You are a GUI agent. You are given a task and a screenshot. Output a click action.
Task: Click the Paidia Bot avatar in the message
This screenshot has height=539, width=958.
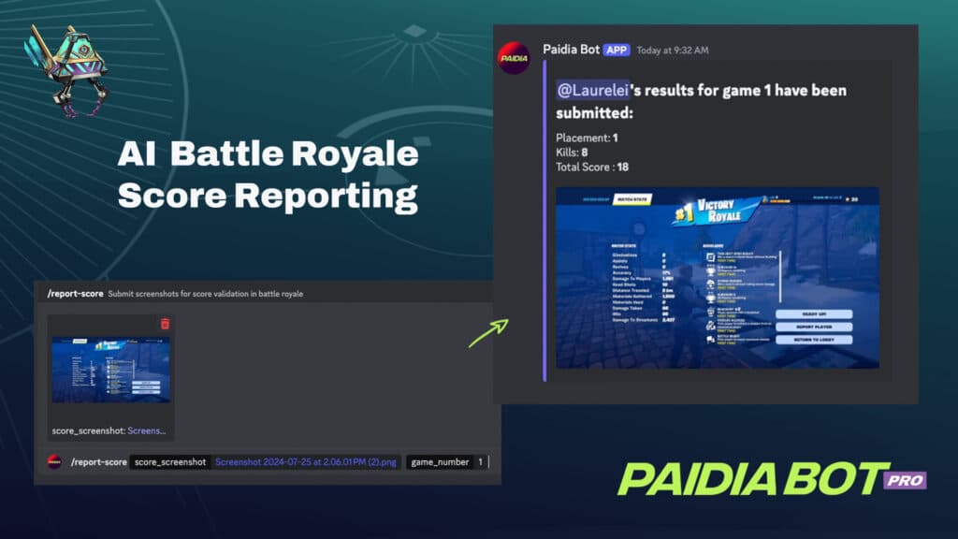[515, 60]
